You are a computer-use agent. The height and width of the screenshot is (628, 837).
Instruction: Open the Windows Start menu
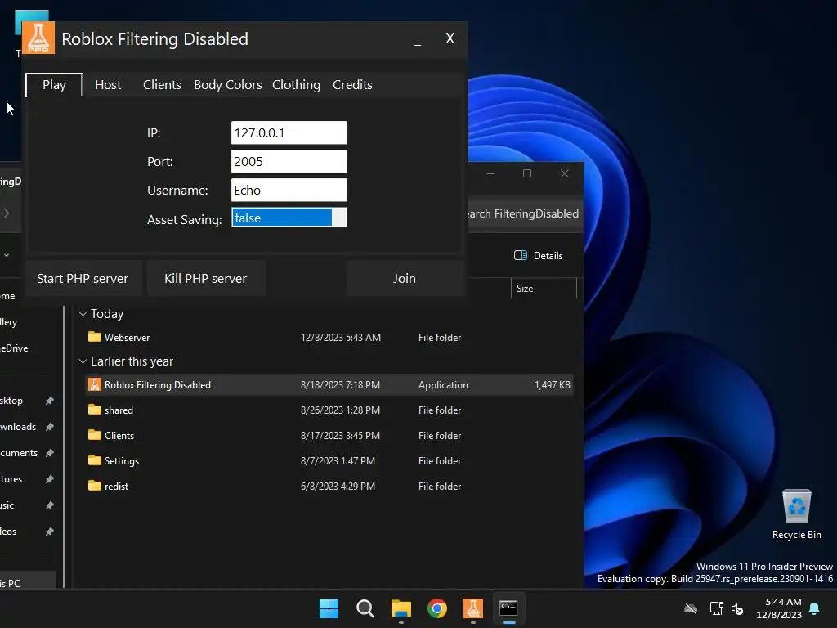pyautogui.click(x=329, y=608)
